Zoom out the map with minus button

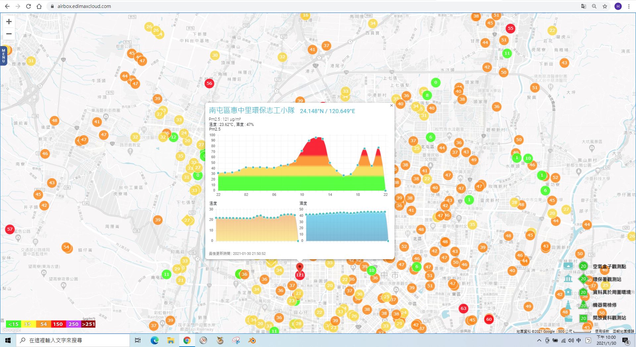[x=9, y=34]
